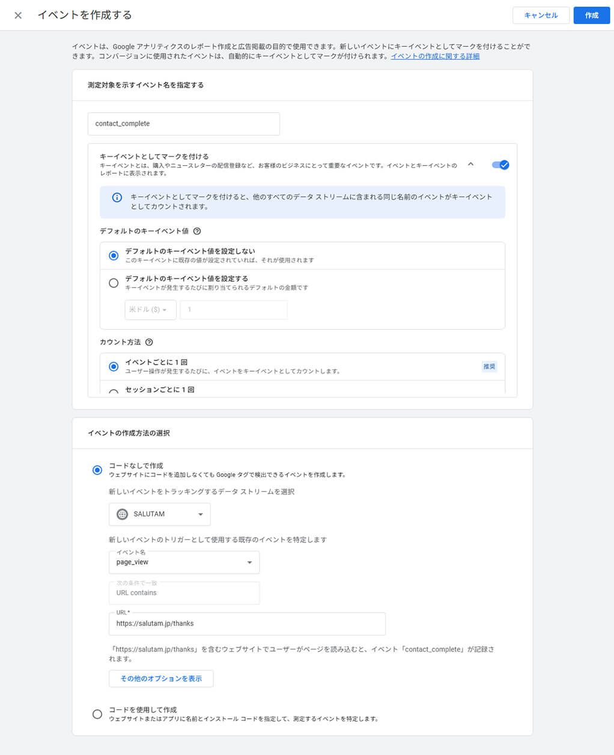Toggle off the key event mark switch
The image size is (614, 755).
[x=500, y=165]
